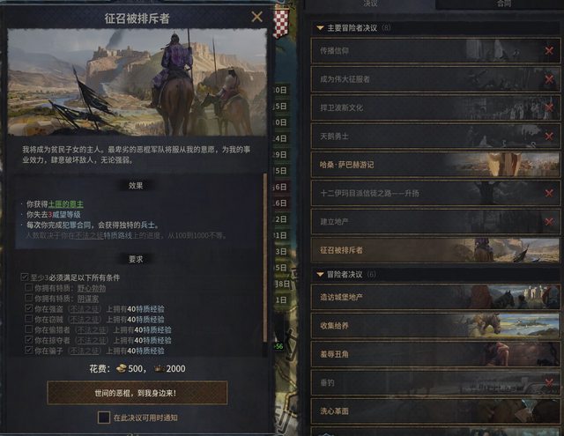Click the red-white checkered banner icon
564x436 pixels.
281,23
